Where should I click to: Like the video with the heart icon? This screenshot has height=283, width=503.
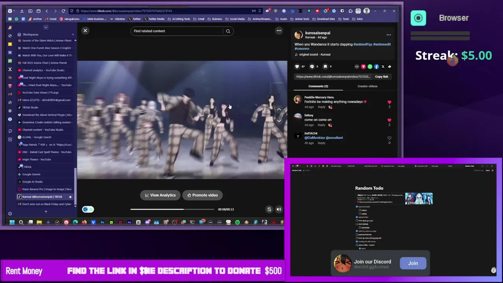pos(297,67)
